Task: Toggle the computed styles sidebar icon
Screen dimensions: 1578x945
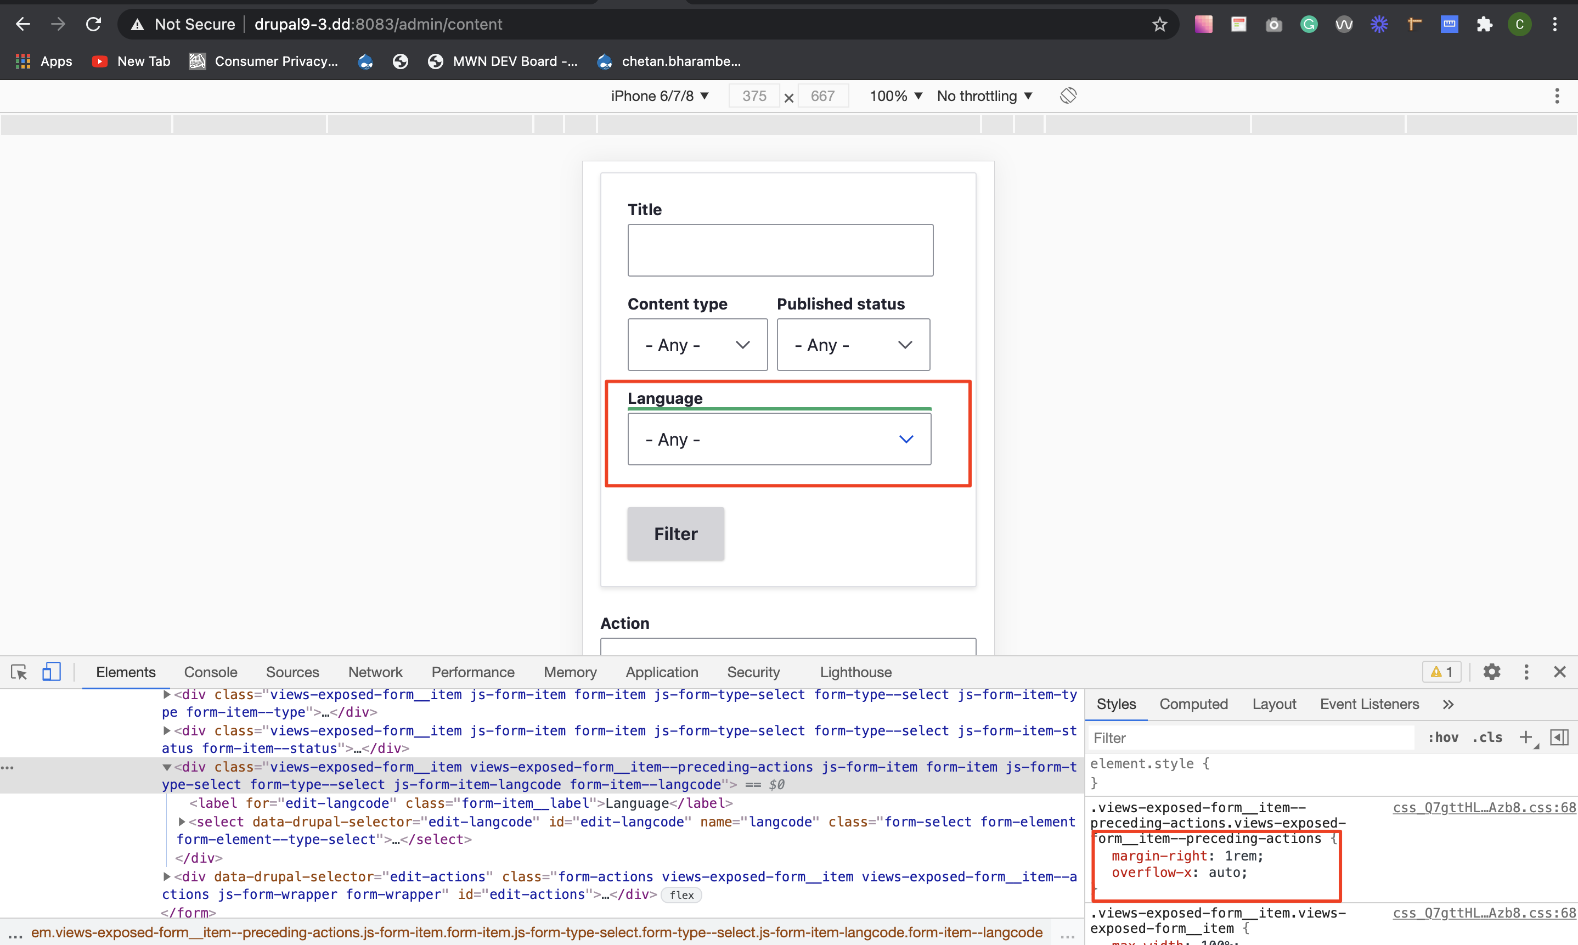Action: [1559, 738]
